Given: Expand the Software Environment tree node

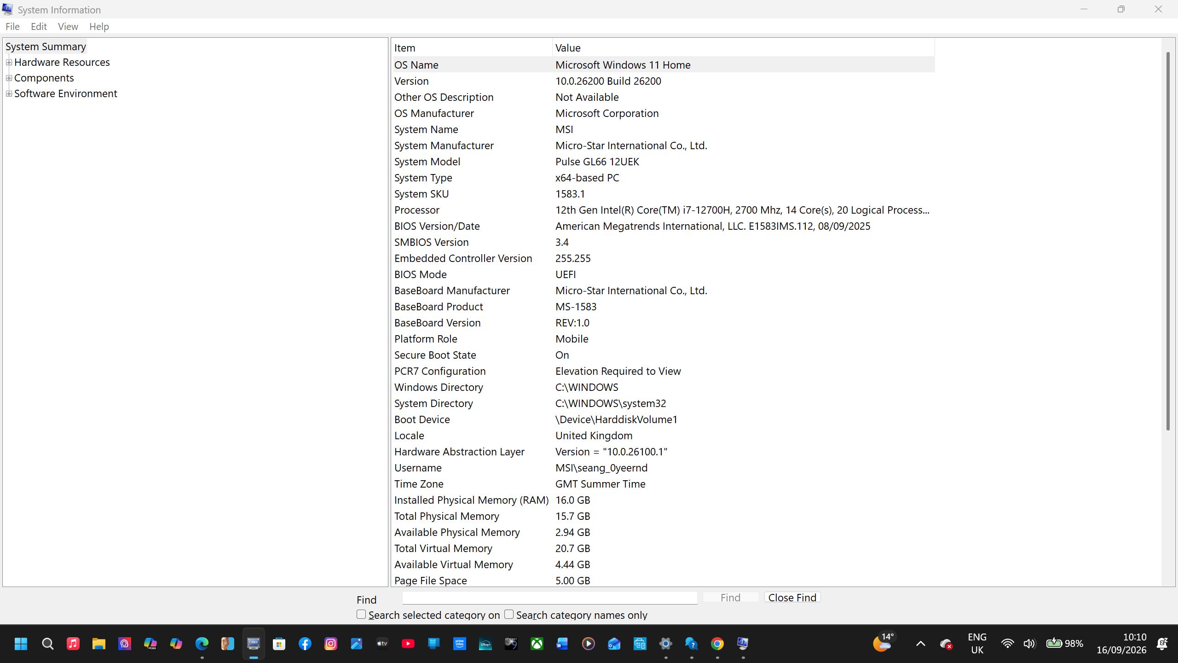Looking at the screenshot, I should (x=9, y=93).
